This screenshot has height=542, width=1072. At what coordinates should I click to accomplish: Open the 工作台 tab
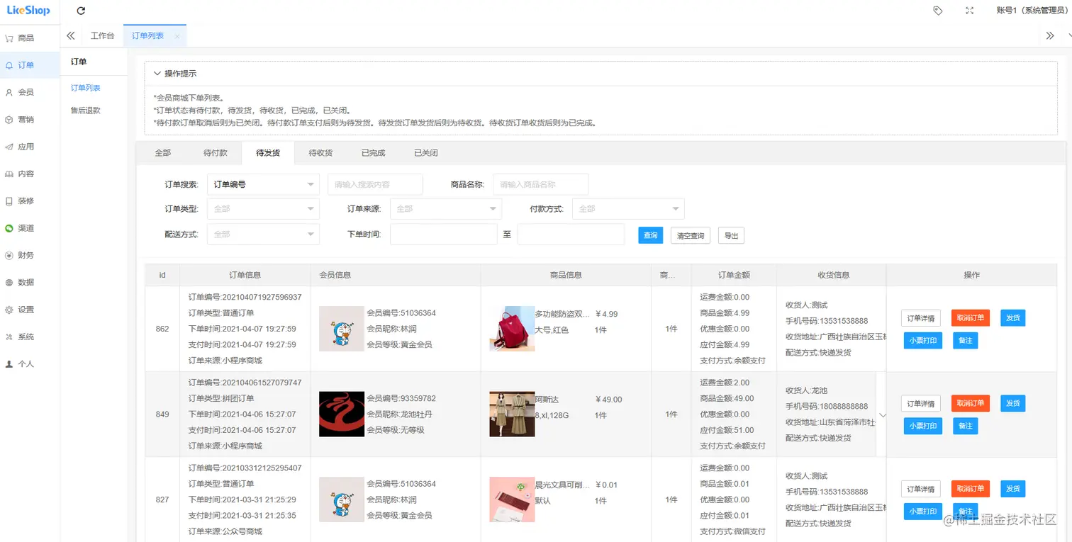click(x=103, y=35)
